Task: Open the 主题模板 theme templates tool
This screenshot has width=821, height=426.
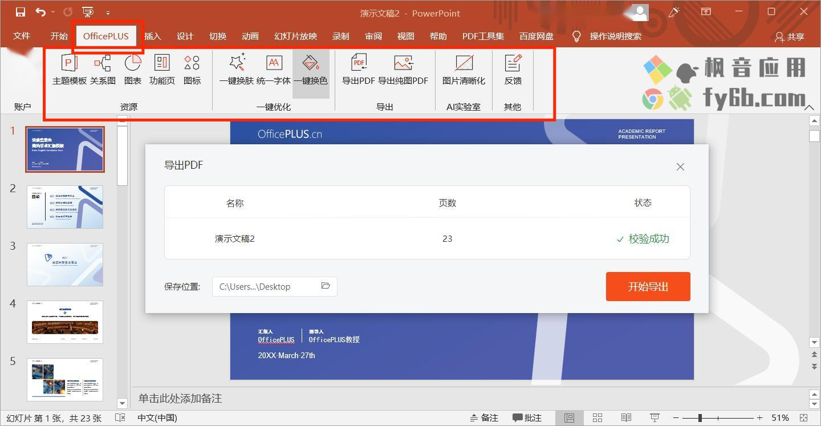Action: coord(70,70)
